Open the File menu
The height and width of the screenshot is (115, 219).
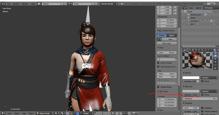[9, 4]
